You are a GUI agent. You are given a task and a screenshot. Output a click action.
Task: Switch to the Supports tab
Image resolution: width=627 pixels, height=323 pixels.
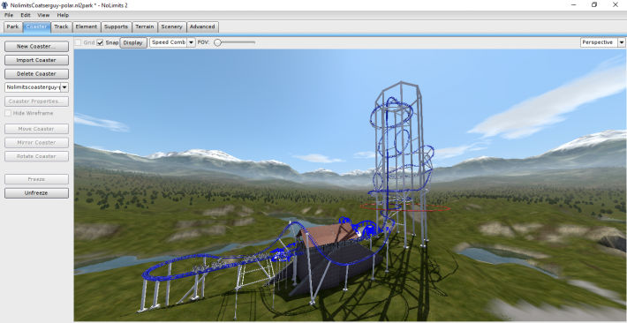(116, 26)
